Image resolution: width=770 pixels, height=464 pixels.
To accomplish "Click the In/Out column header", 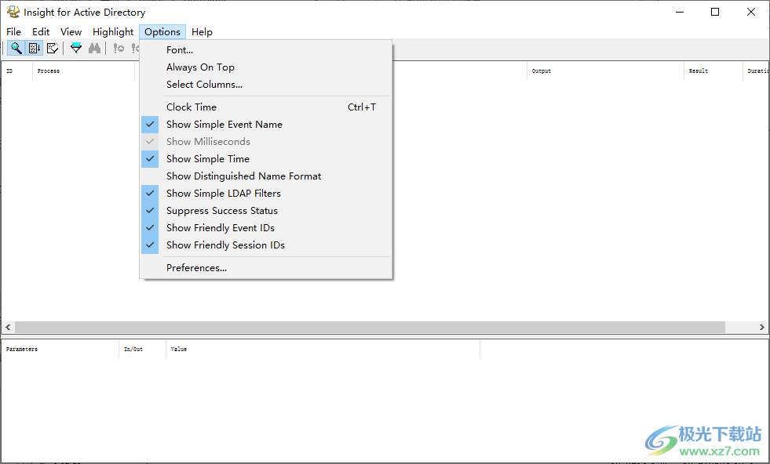I will (142, 349).
